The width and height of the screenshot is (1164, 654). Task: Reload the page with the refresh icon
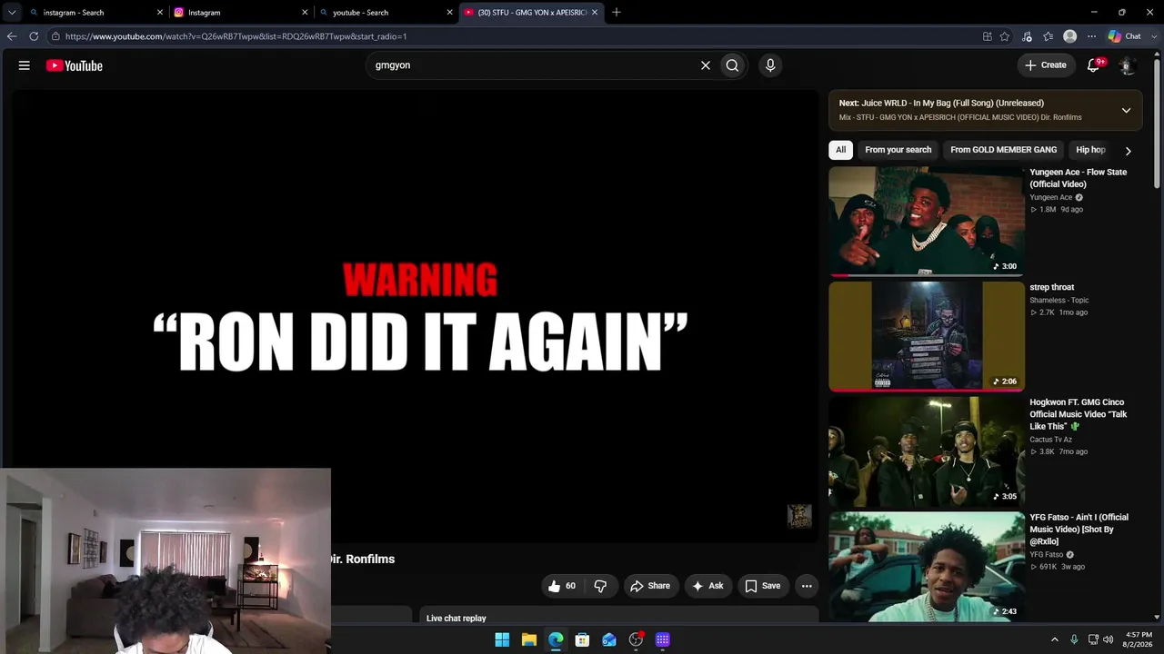pyautogui.click(x=34, y=36)
